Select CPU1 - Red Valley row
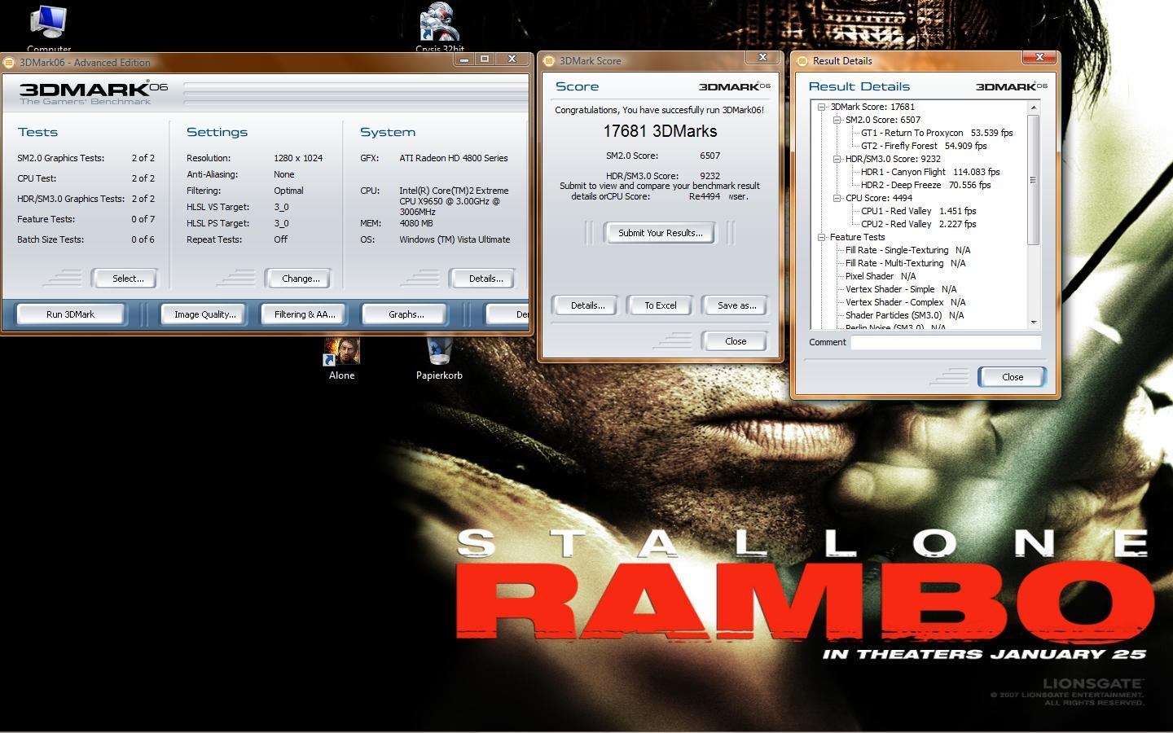The height and width of the screenshot is (733, 1173). [x=918, y=211]
